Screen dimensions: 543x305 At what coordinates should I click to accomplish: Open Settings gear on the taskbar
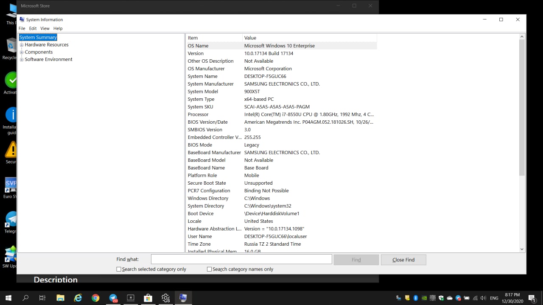pyautogui.click(x=166, y=298)
